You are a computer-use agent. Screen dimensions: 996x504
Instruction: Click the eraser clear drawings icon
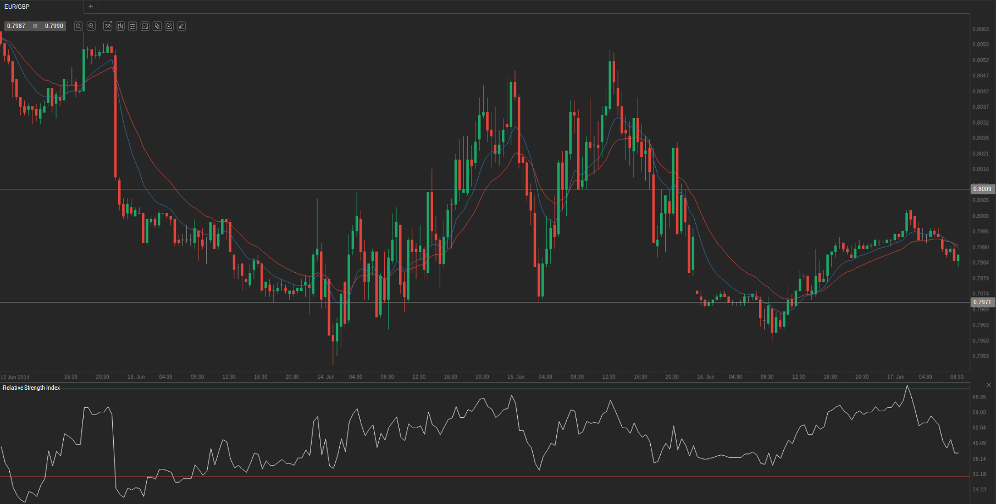181,26
